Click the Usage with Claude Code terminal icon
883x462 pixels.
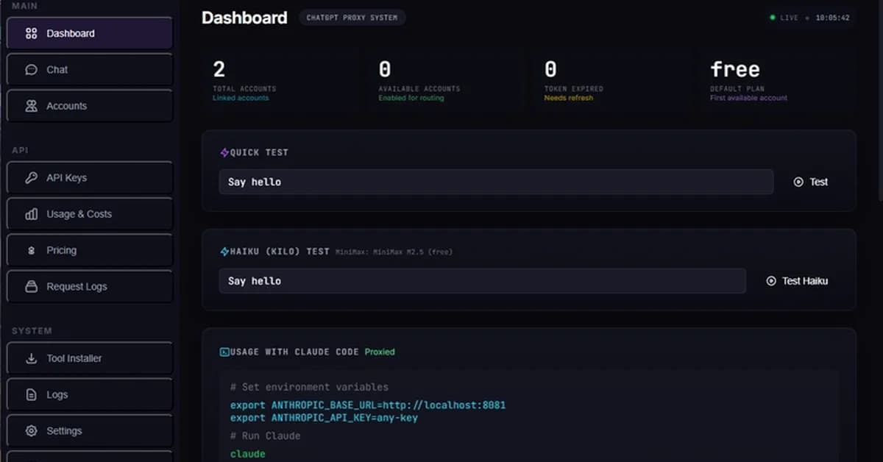tap(223, 352)
